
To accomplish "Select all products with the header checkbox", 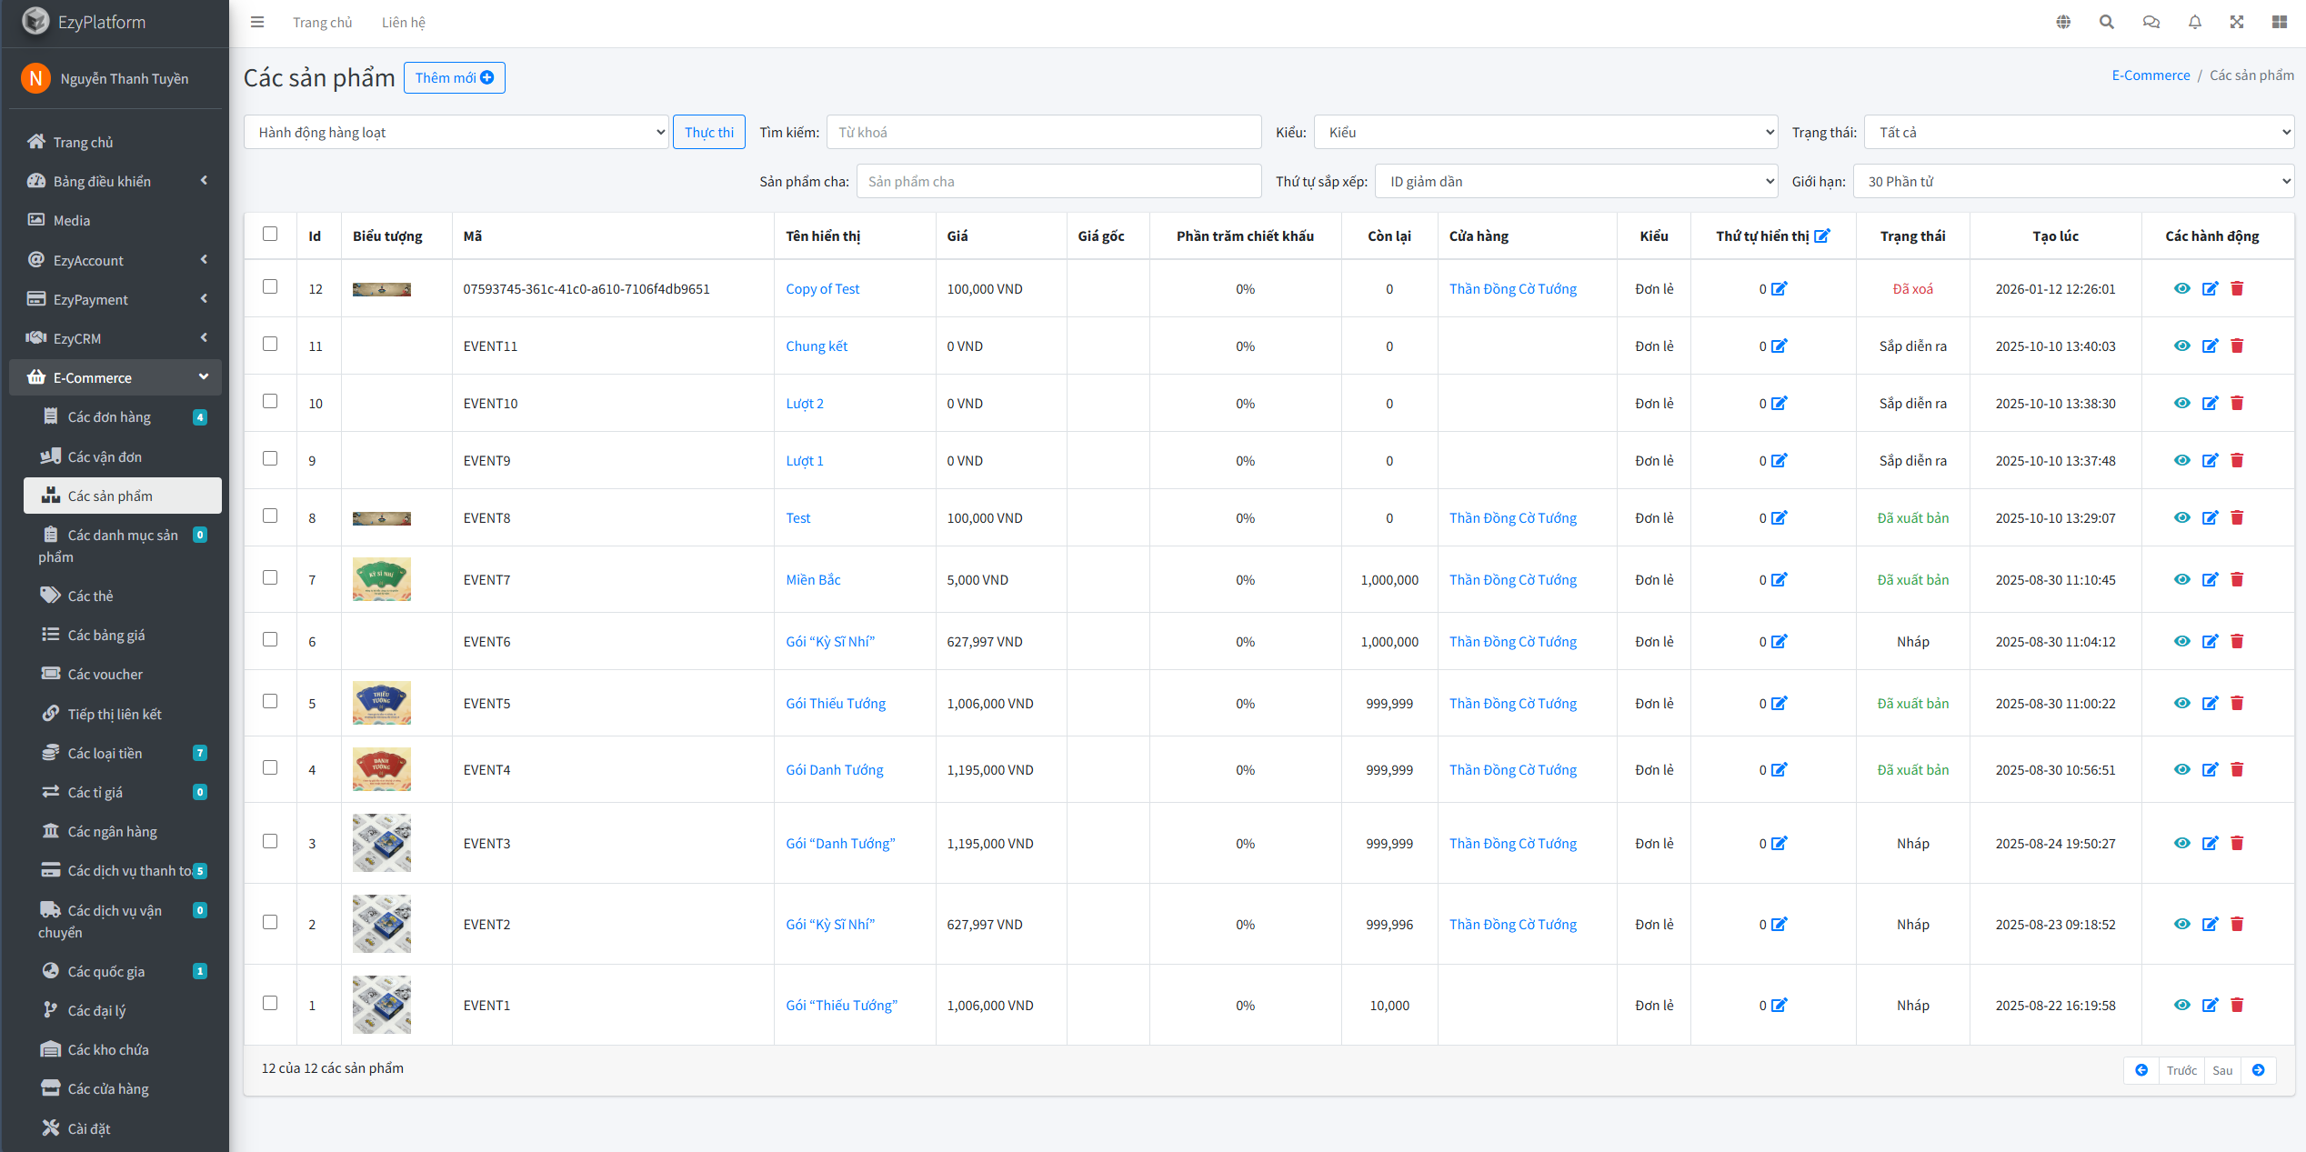I will point(270,234).
